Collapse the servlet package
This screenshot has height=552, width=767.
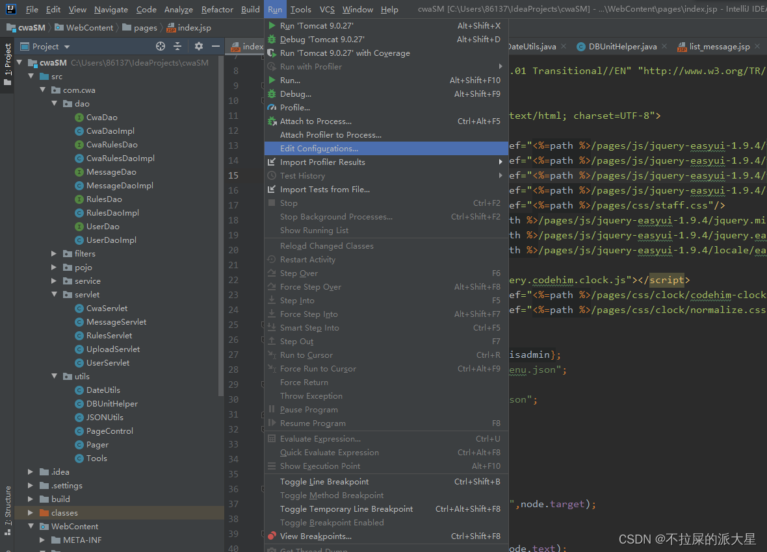pos(55,294)
